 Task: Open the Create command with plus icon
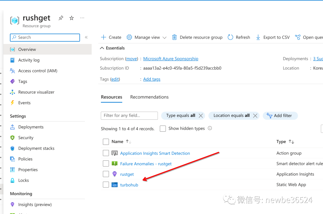103,37
